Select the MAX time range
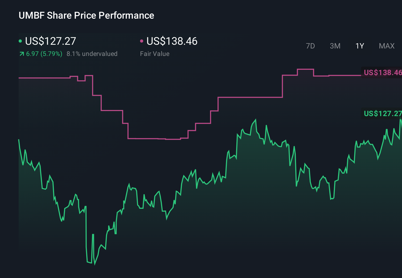 (386, 46)
